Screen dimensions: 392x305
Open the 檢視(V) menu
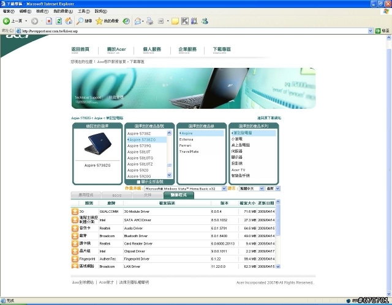click(42, 11)
